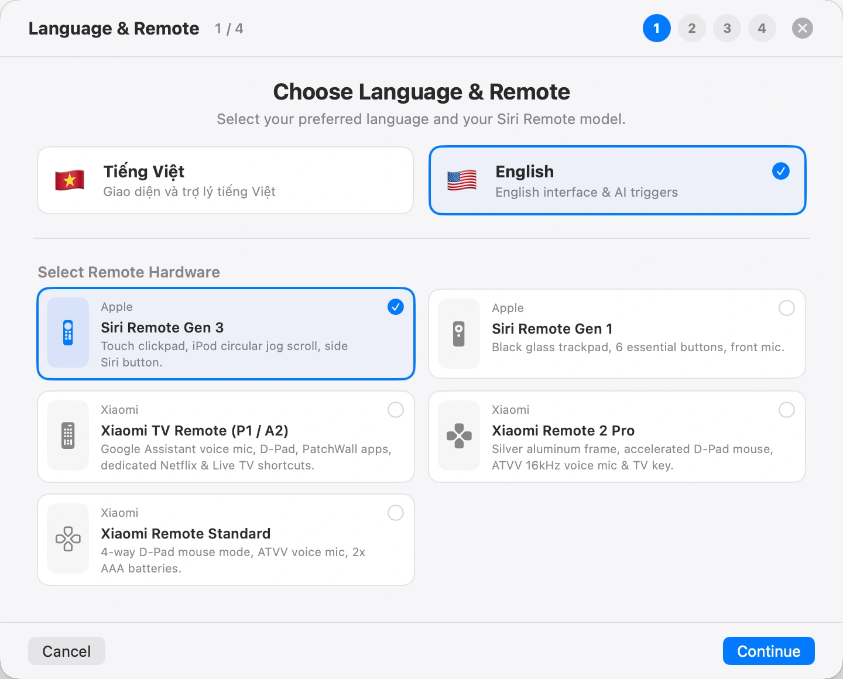Click the Siri Remote Gen 1 title

pyautogui.click(x=552, y=329)
